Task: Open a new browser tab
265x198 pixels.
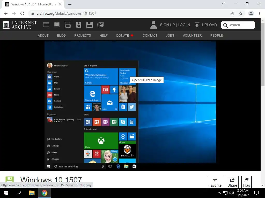Action: 70,4
